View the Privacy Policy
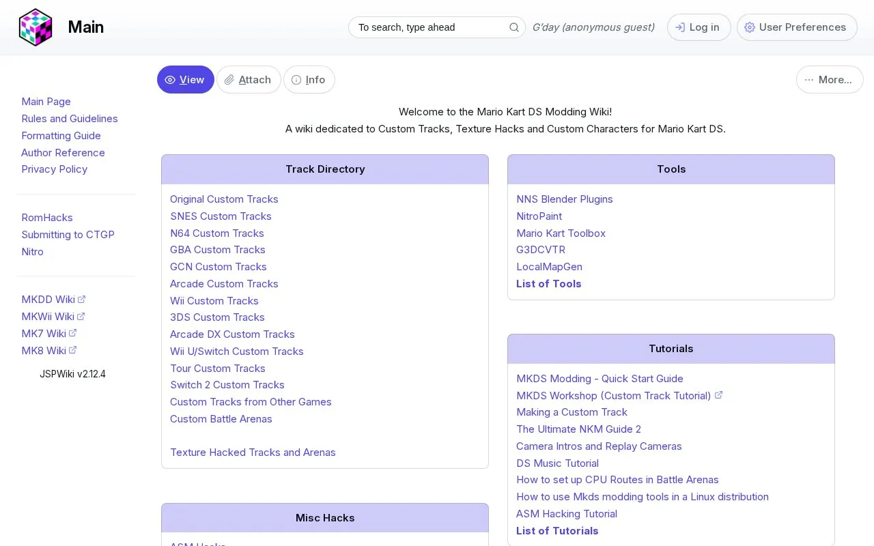Image resolution: width=874 pixels, height=546 pixels. point(55,169)
